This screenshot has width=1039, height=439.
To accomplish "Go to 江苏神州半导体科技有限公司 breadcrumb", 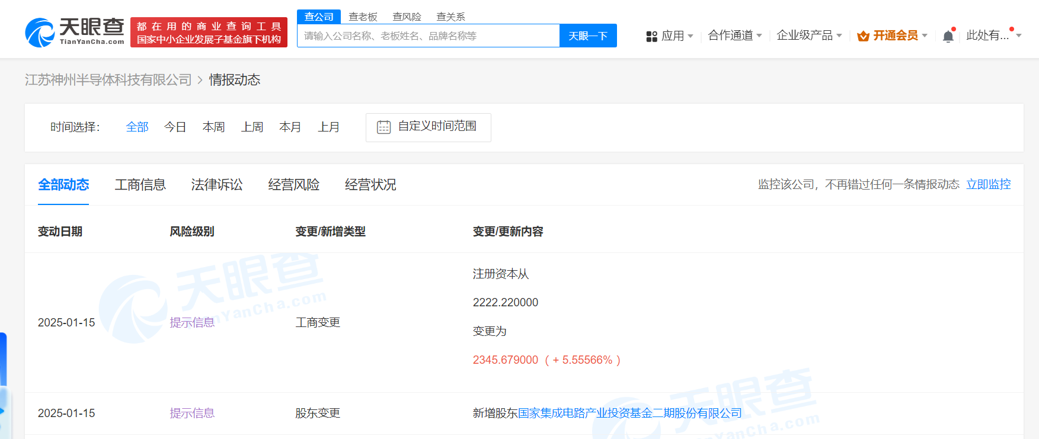I will tap(108, 80).
